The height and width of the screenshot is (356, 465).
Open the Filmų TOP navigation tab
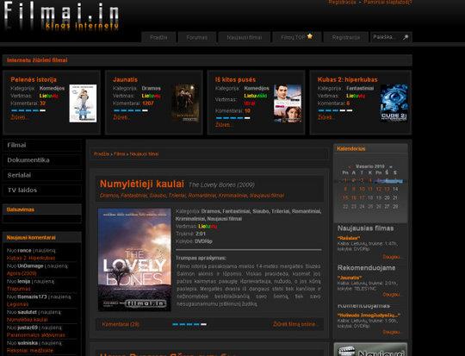tap(296, 37)
